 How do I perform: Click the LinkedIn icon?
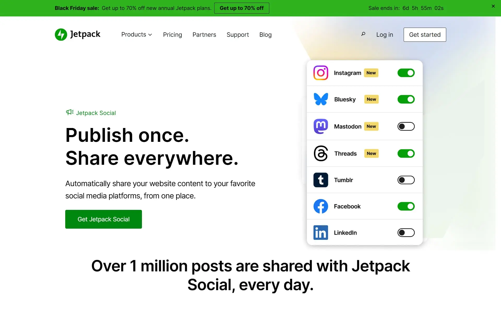[321, 233]
